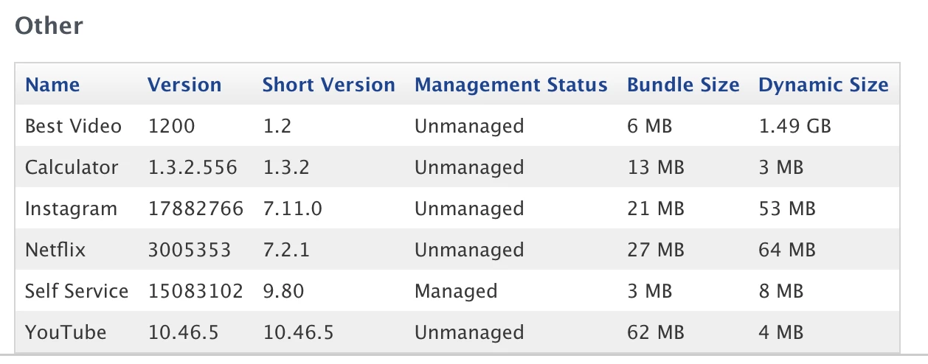Sort by Short Version column header
This screenshot has height=364, width=928.
pyautogui.click(x=329, y=85)
